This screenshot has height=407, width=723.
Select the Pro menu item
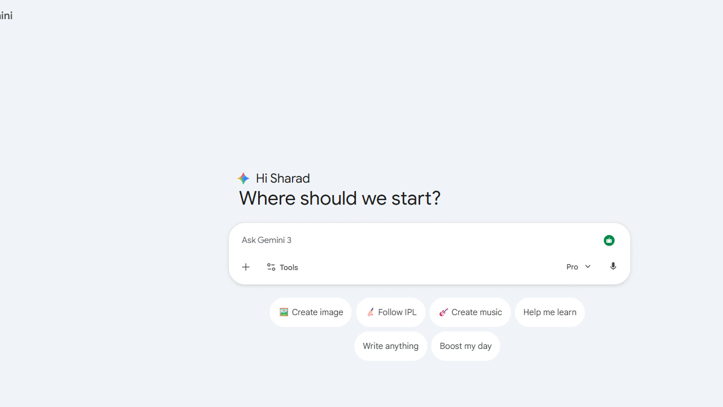tap(572, 267)
